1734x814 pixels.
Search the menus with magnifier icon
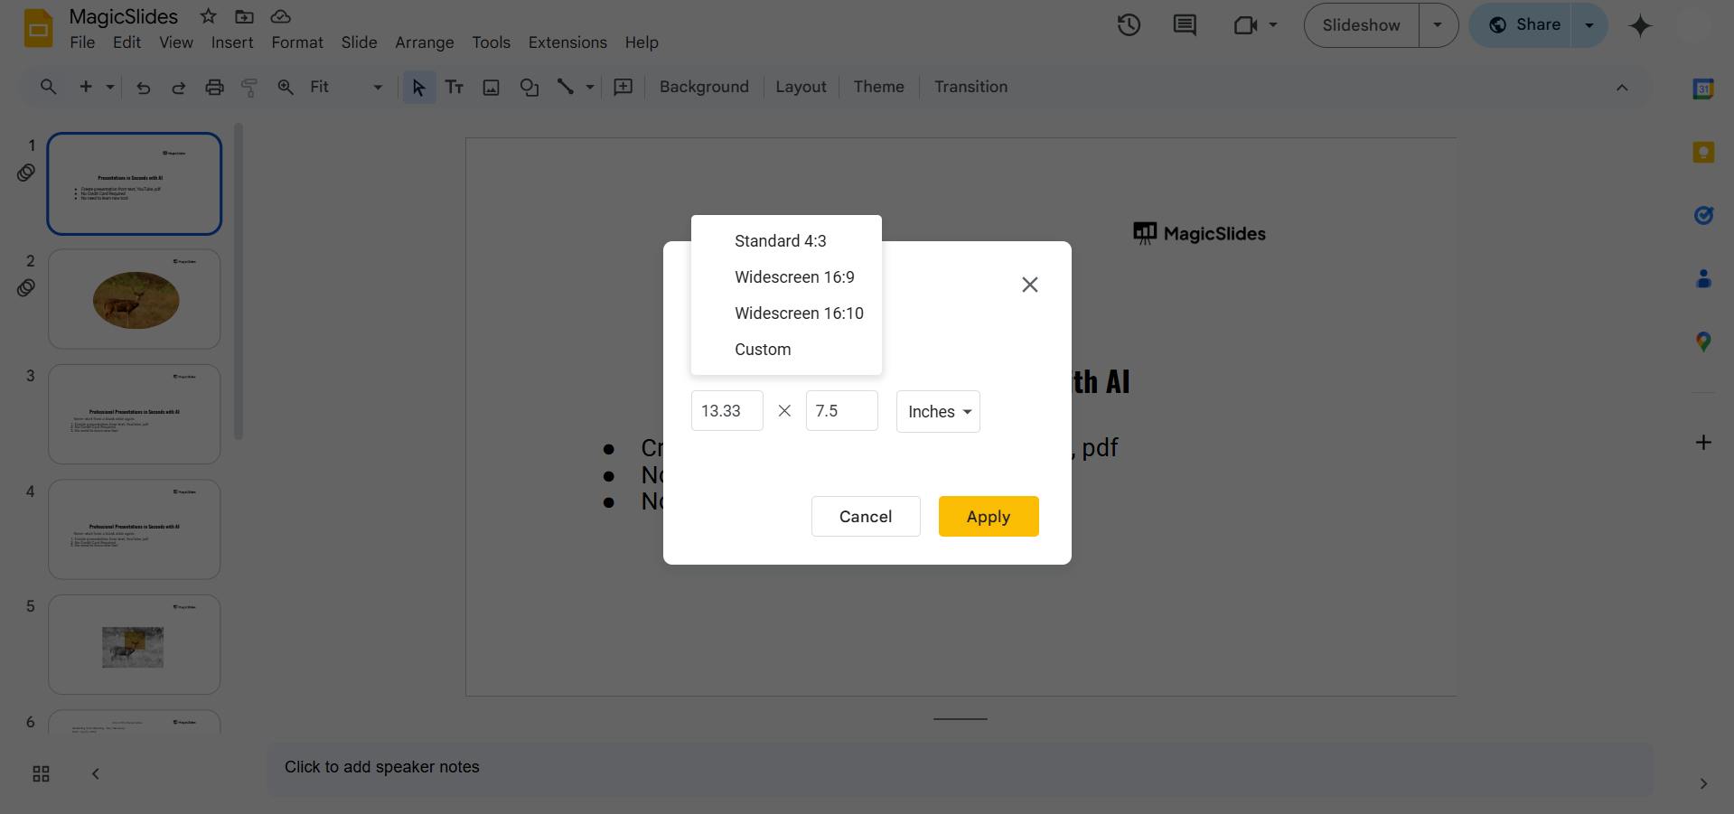pos(49,87)
